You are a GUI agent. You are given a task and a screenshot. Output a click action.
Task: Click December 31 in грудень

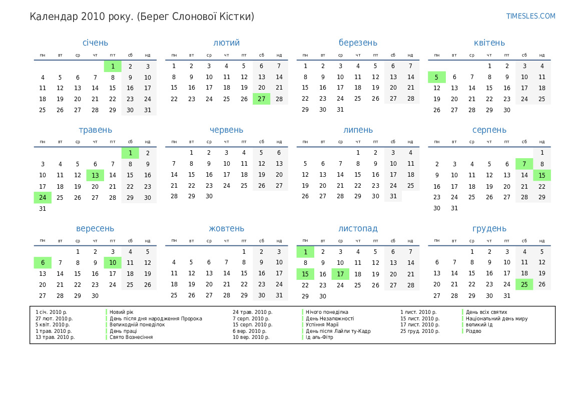(x=506, y=296)
